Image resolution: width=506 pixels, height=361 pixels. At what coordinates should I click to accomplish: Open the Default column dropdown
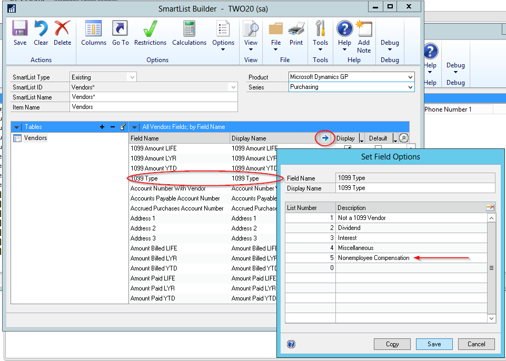(x=395, y=139)
